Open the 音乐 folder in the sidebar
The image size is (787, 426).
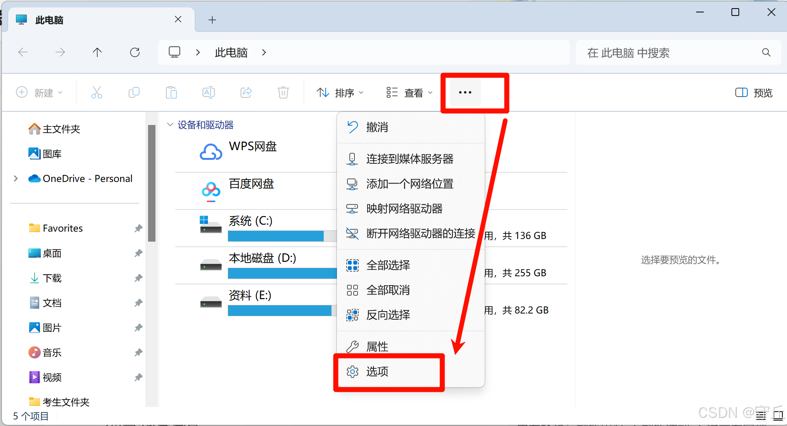pyautogui.click(x=52, y=352)
